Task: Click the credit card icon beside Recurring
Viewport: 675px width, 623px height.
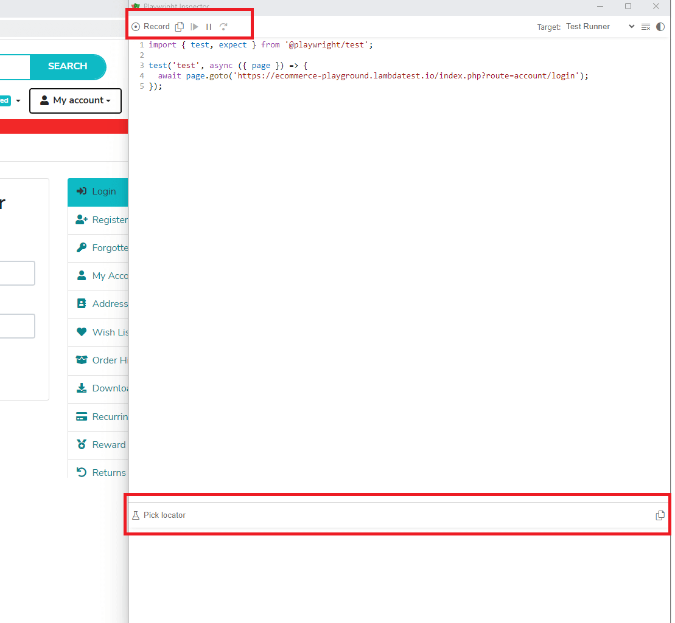Action: coord(82,416)
